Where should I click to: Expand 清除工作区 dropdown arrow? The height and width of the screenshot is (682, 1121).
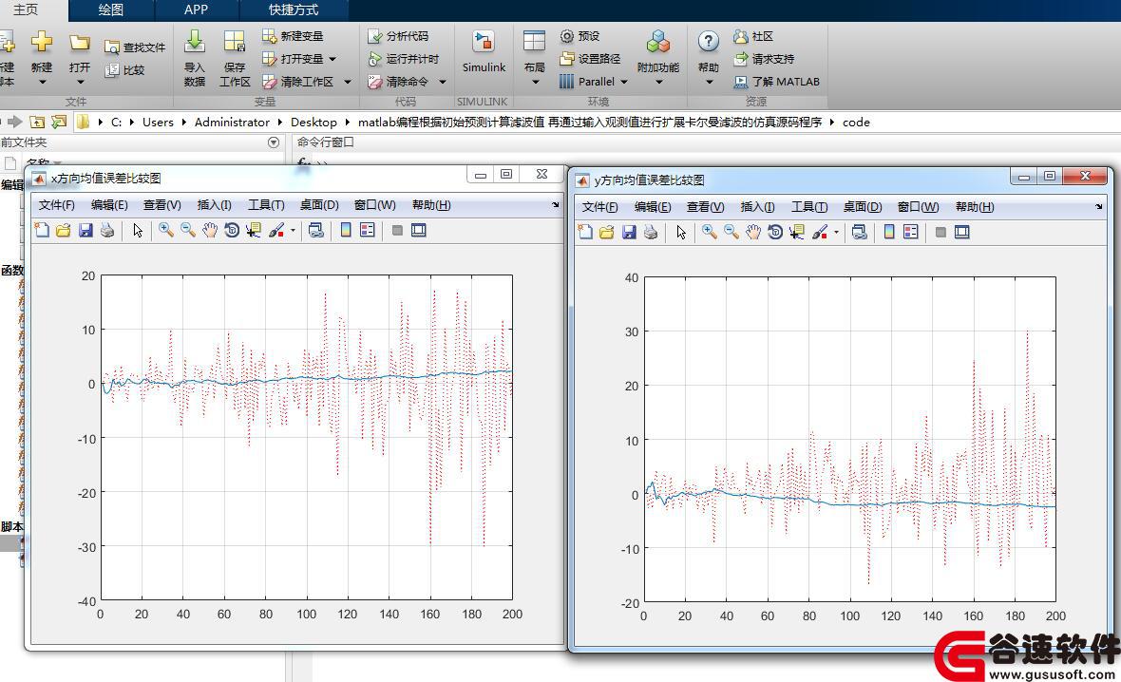click(x=348, y=82)
